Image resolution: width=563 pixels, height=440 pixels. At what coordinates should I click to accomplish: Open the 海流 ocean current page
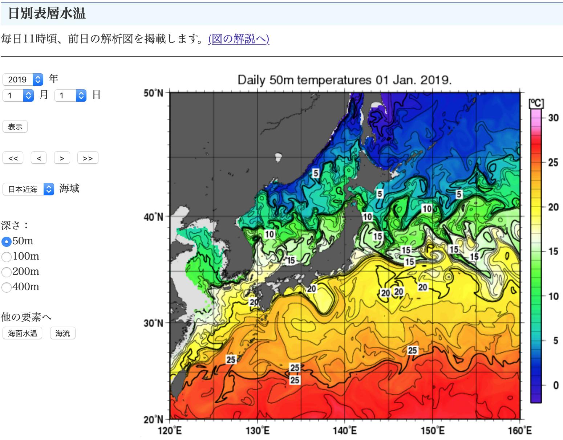point(62,333)
